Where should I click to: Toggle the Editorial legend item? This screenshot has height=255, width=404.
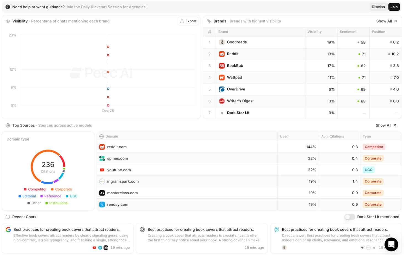(27, 196)
